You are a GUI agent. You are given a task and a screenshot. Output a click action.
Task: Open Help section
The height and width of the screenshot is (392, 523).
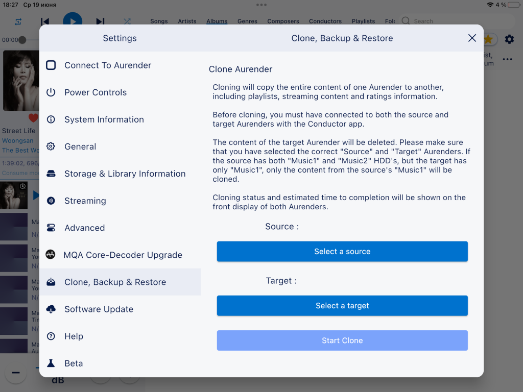pos(120,336)
